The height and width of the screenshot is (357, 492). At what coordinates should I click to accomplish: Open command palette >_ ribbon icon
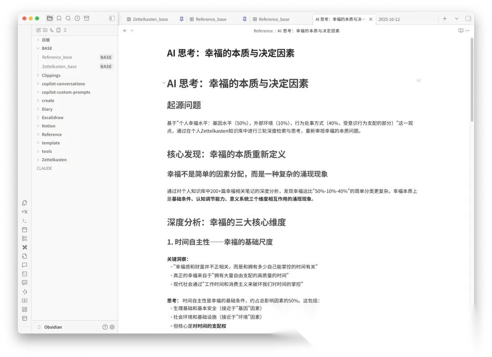25,220
